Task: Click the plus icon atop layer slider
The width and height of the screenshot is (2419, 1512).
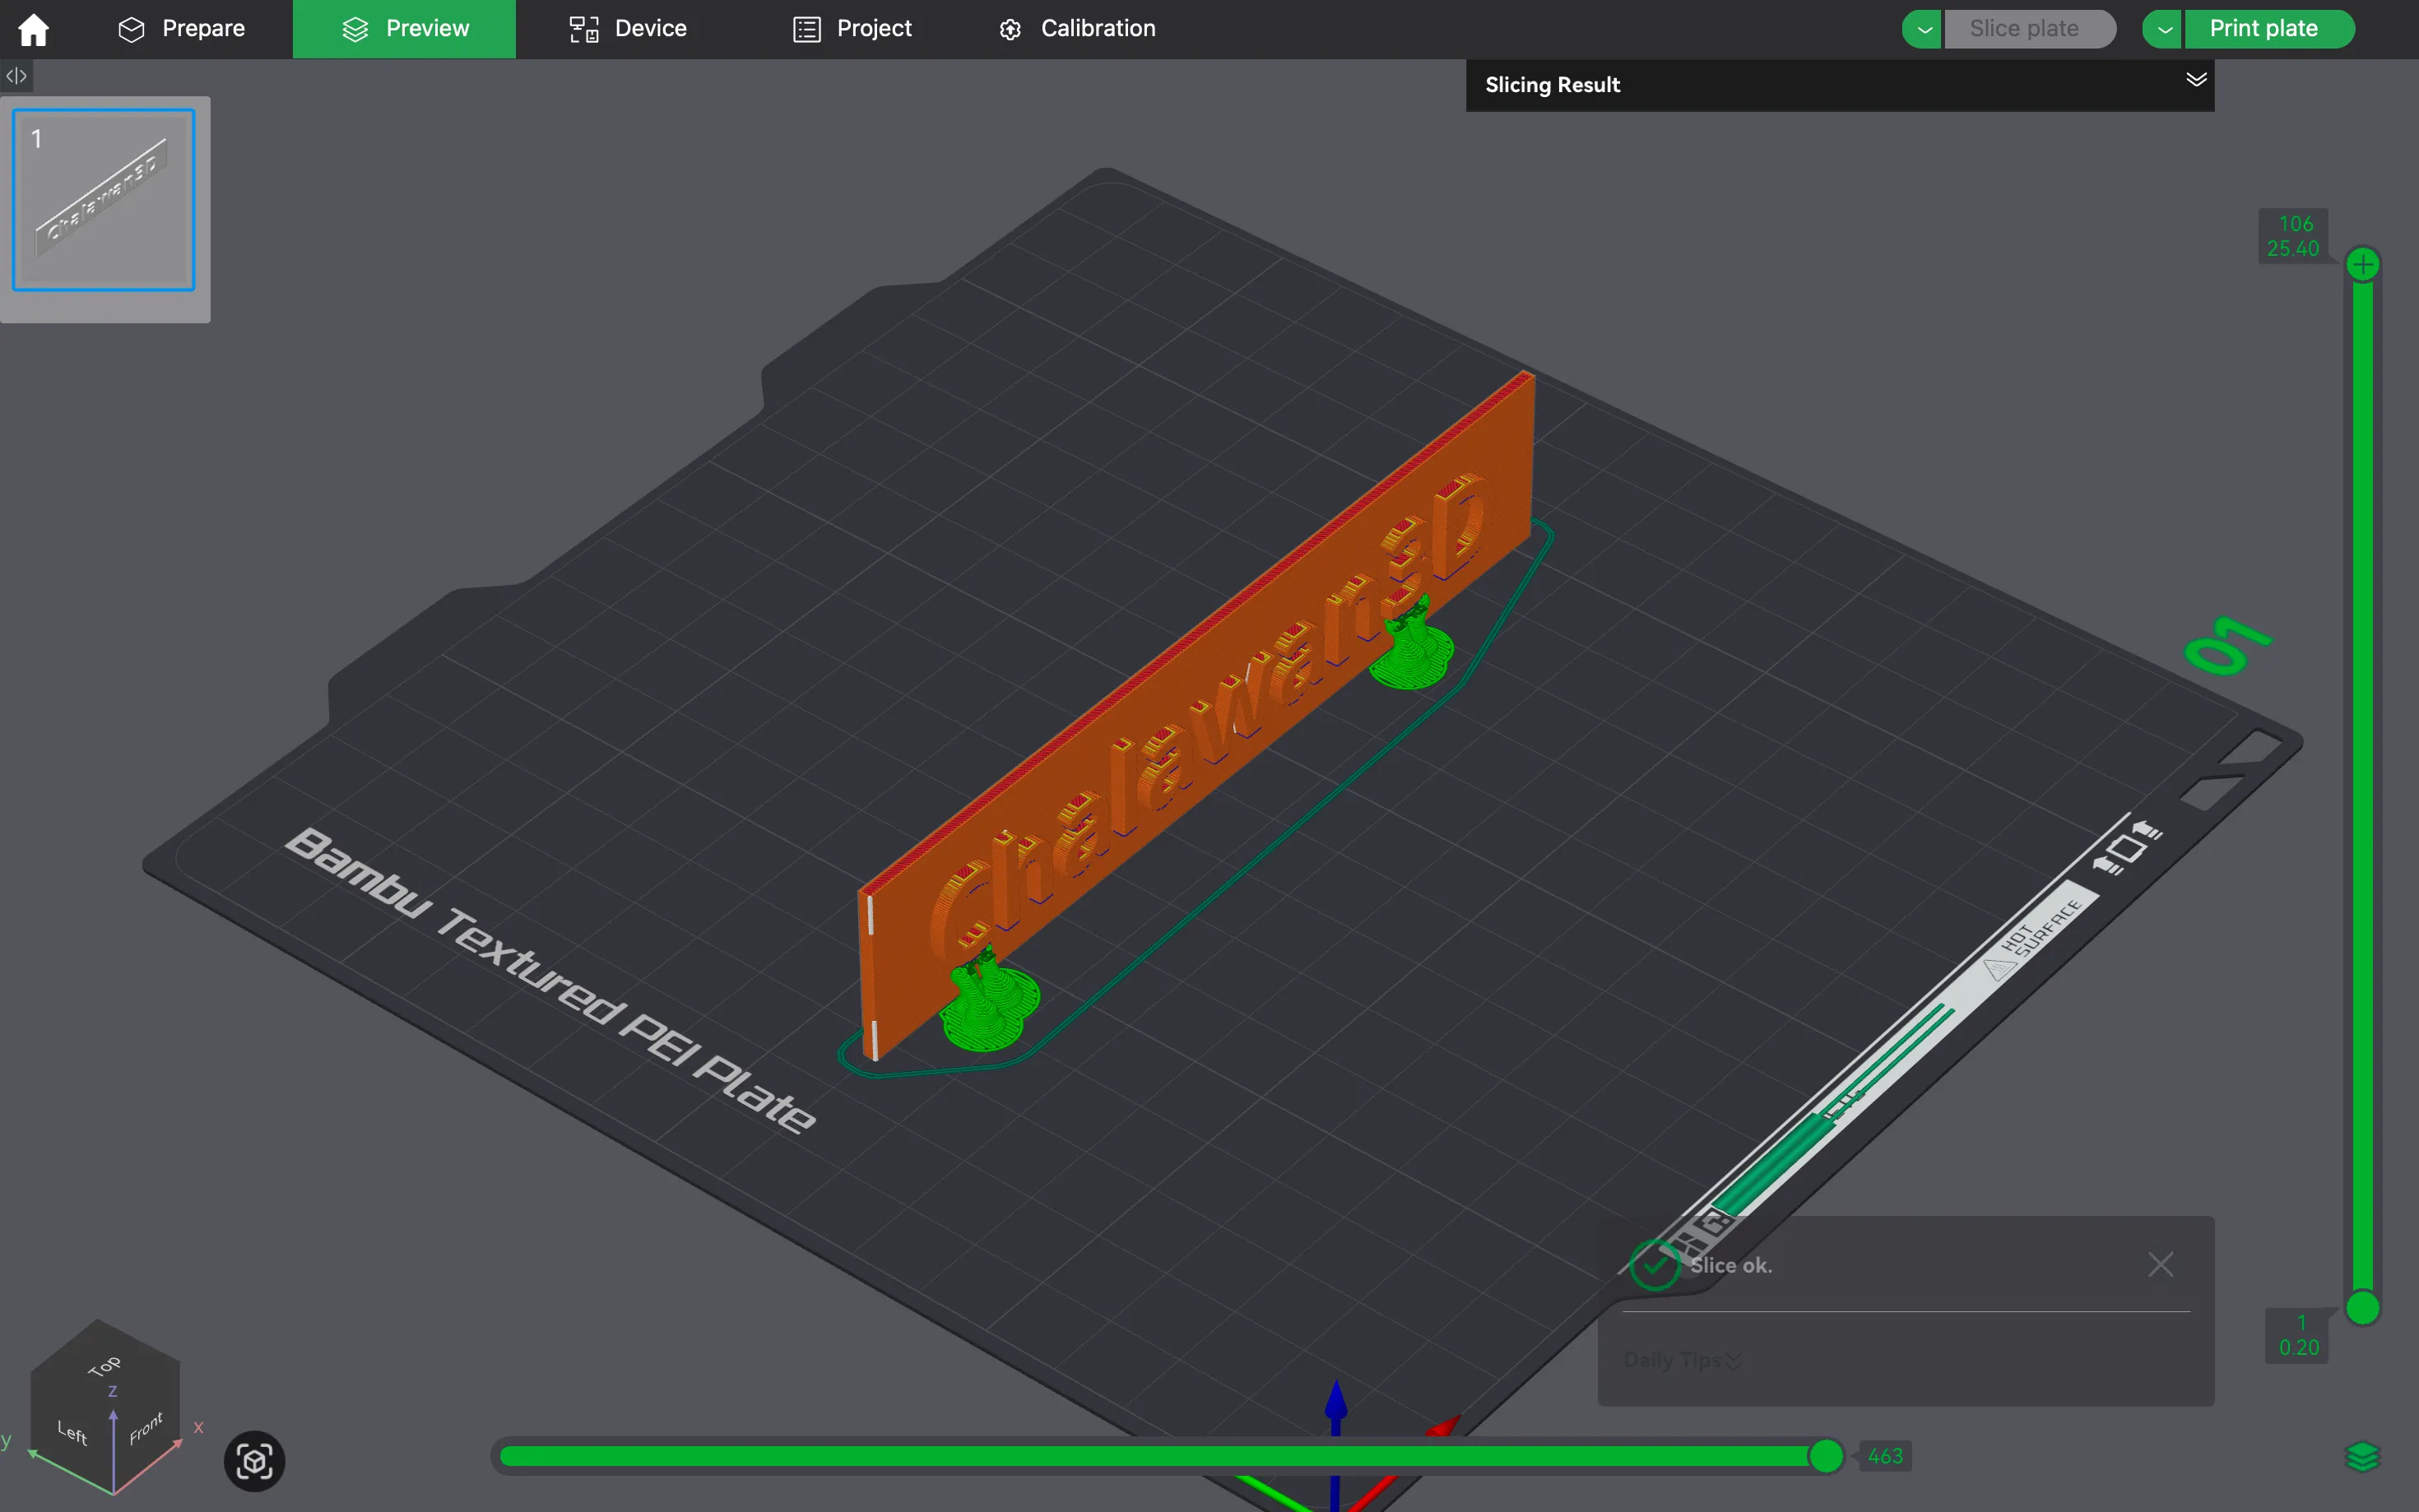Action: [2362, 265]
